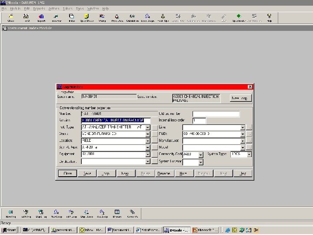Click the Help lightbulb toolbar icon
Viewport: 313px width, 235px height.
(269, 18)
